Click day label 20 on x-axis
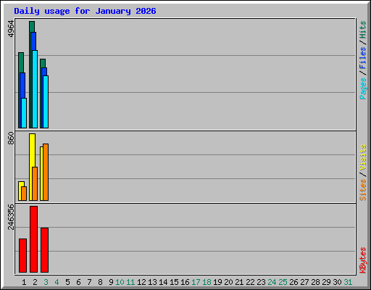 tap(228, 282)
